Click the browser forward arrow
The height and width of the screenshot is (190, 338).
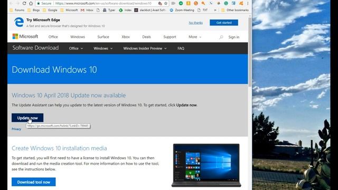pyautogui.click(x=17, y=4)
